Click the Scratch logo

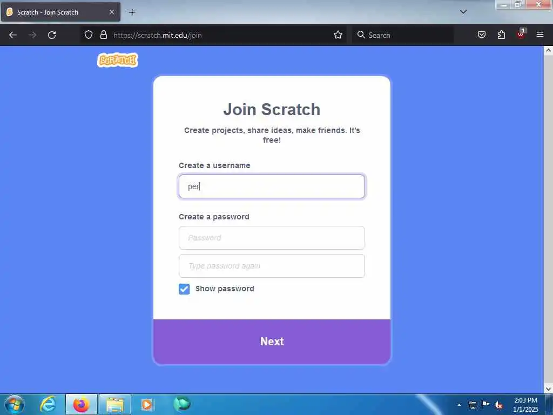[117, 60]
